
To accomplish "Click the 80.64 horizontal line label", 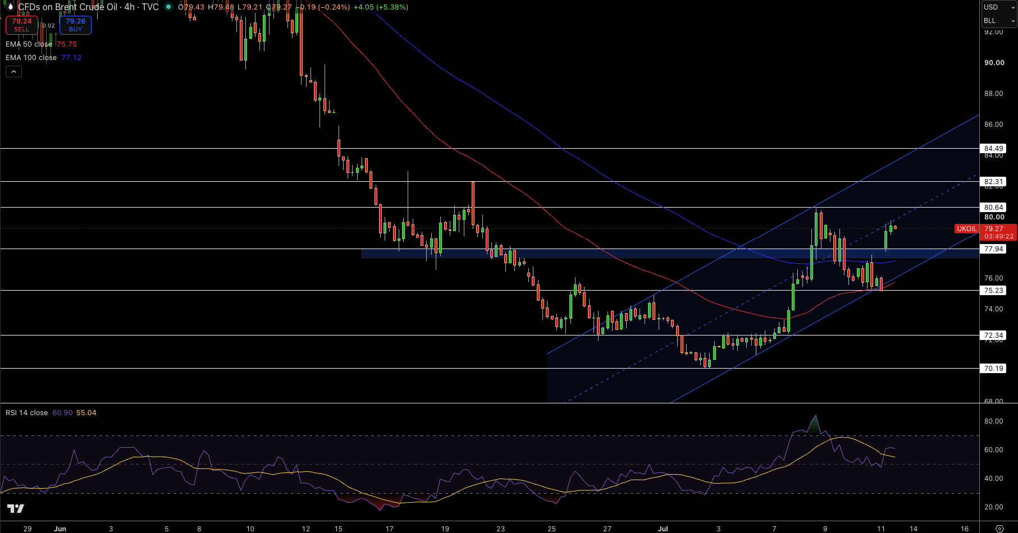I will [x=993, y=207].
